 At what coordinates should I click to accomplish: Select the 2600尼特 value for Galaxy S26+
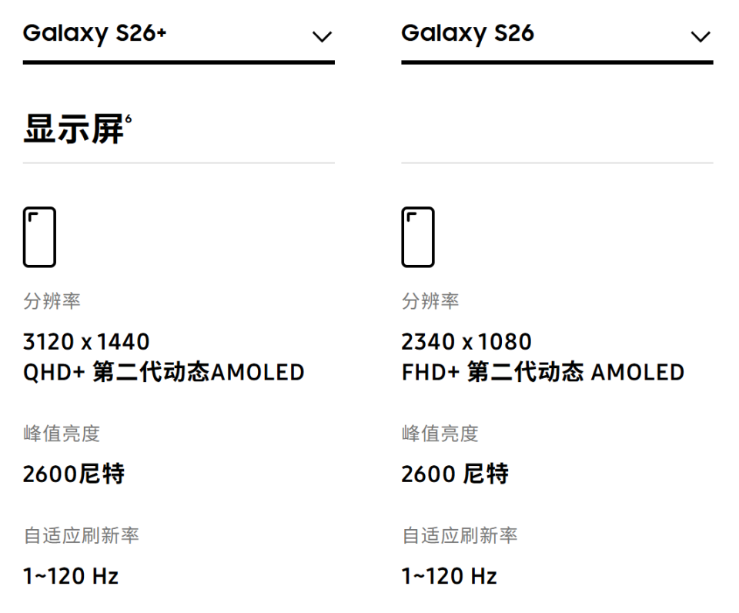click(x=74, y=474)
